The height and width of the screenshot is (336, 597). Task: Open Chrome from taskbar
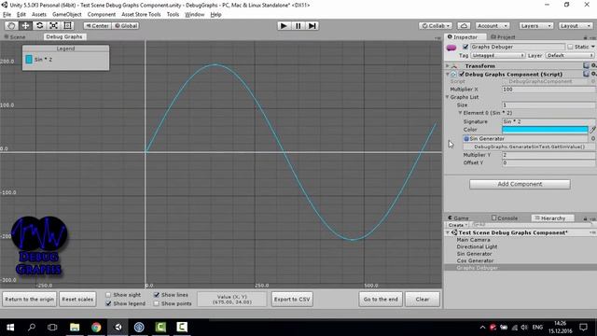[x=96, y=328]
